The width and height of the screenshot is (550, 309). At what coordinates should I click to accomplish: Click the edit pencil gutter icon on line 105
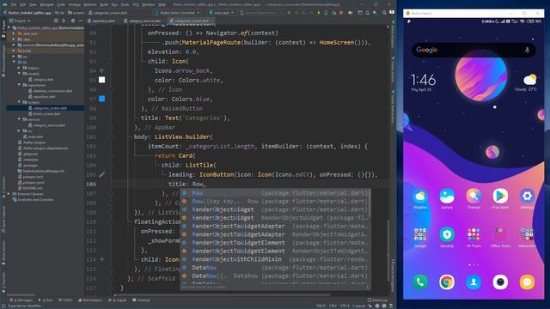[102, 174]
